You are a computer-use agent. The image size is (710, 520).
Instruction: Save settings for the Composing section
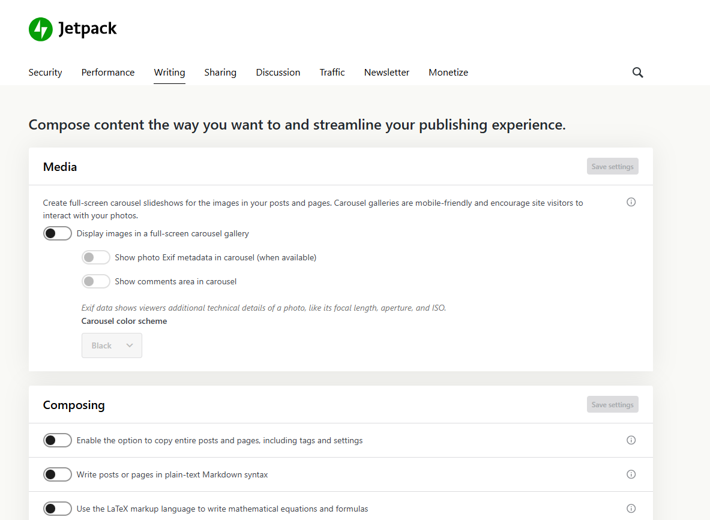612,404
